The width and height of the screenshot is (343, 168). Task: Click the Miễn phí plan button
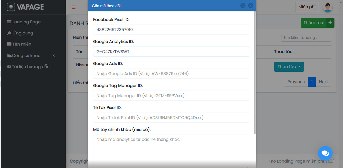[307, 7]
